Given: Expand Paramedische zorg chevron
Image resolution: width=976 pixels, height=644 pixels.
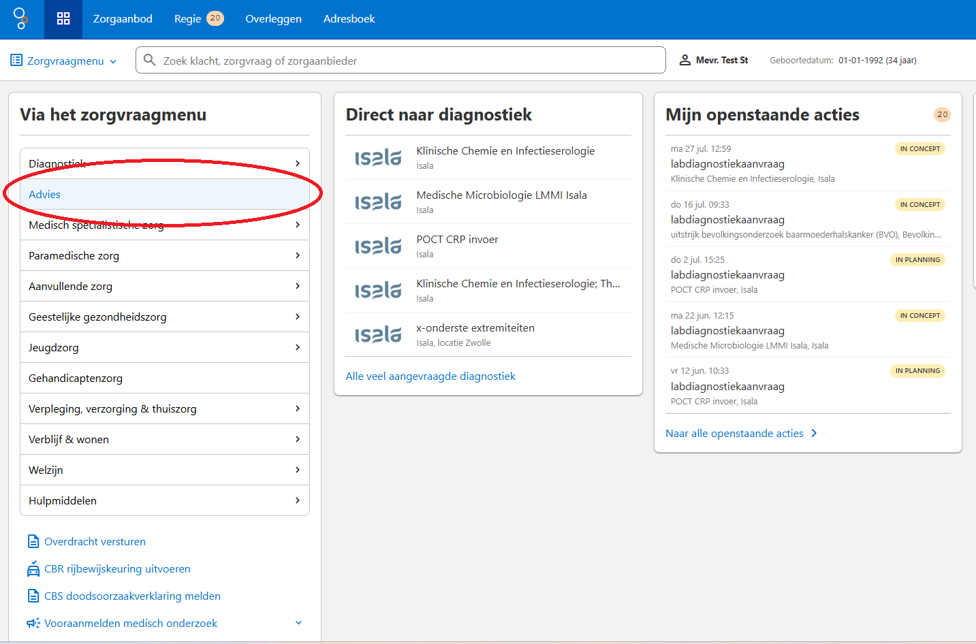Looking at the screenshot, I should coord(298,255).
